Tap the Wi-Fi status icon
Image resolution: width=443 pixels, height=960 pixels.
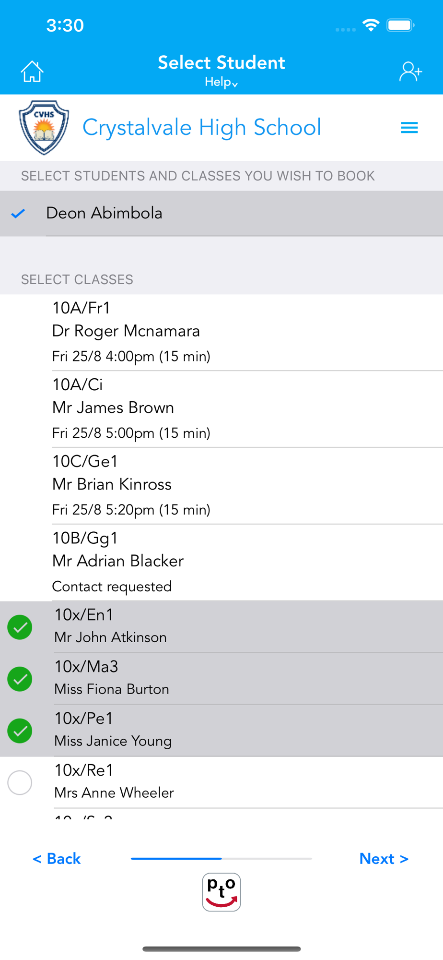click(x=371, y=25)
